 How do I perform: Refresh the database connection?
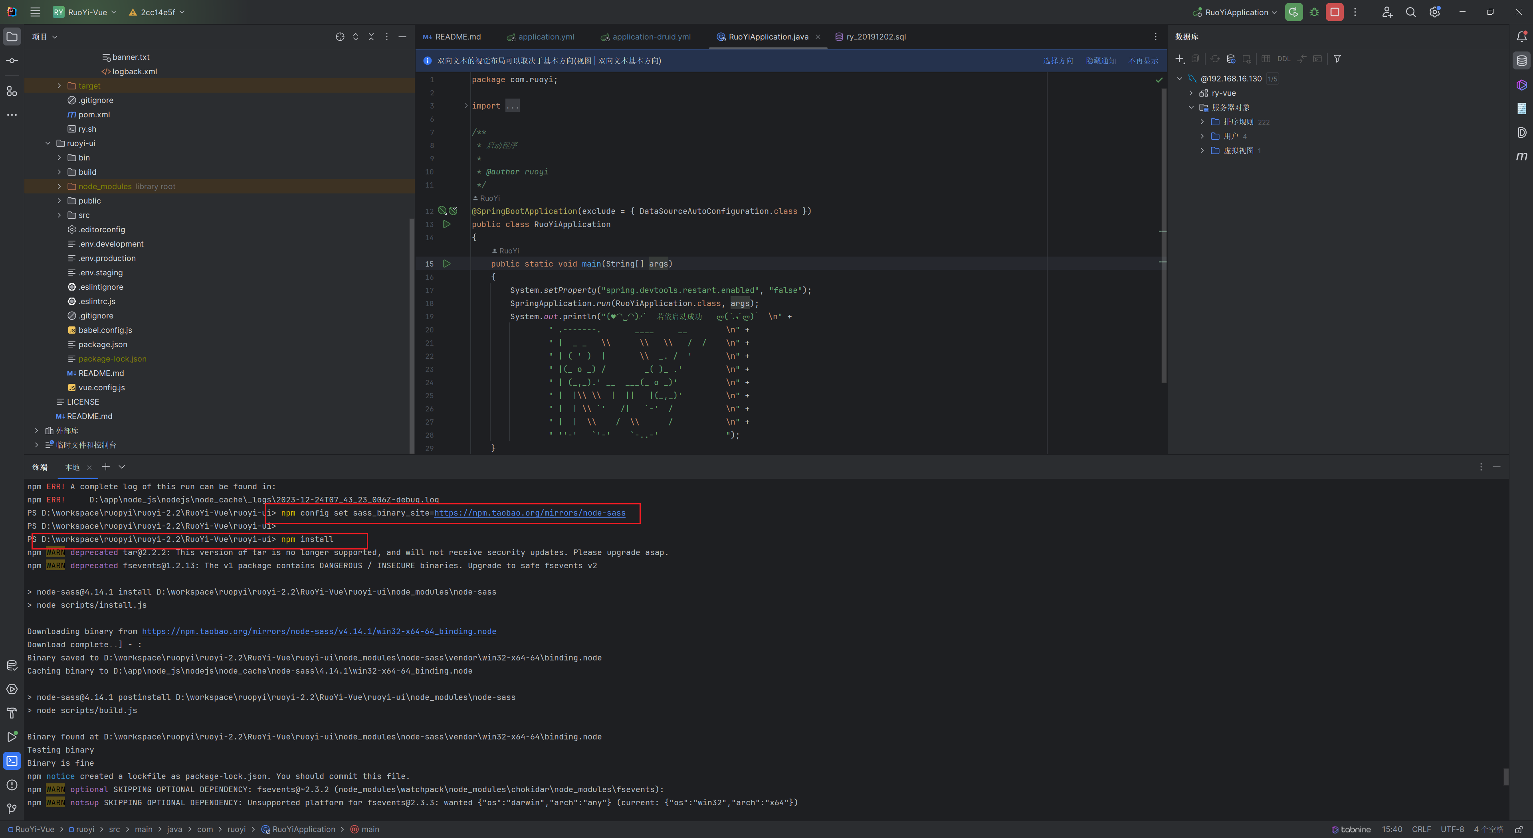[x=1214, y=58]
